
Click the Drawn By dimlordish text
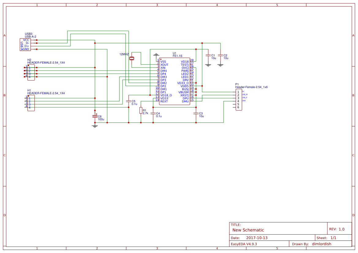click(322, 244)
